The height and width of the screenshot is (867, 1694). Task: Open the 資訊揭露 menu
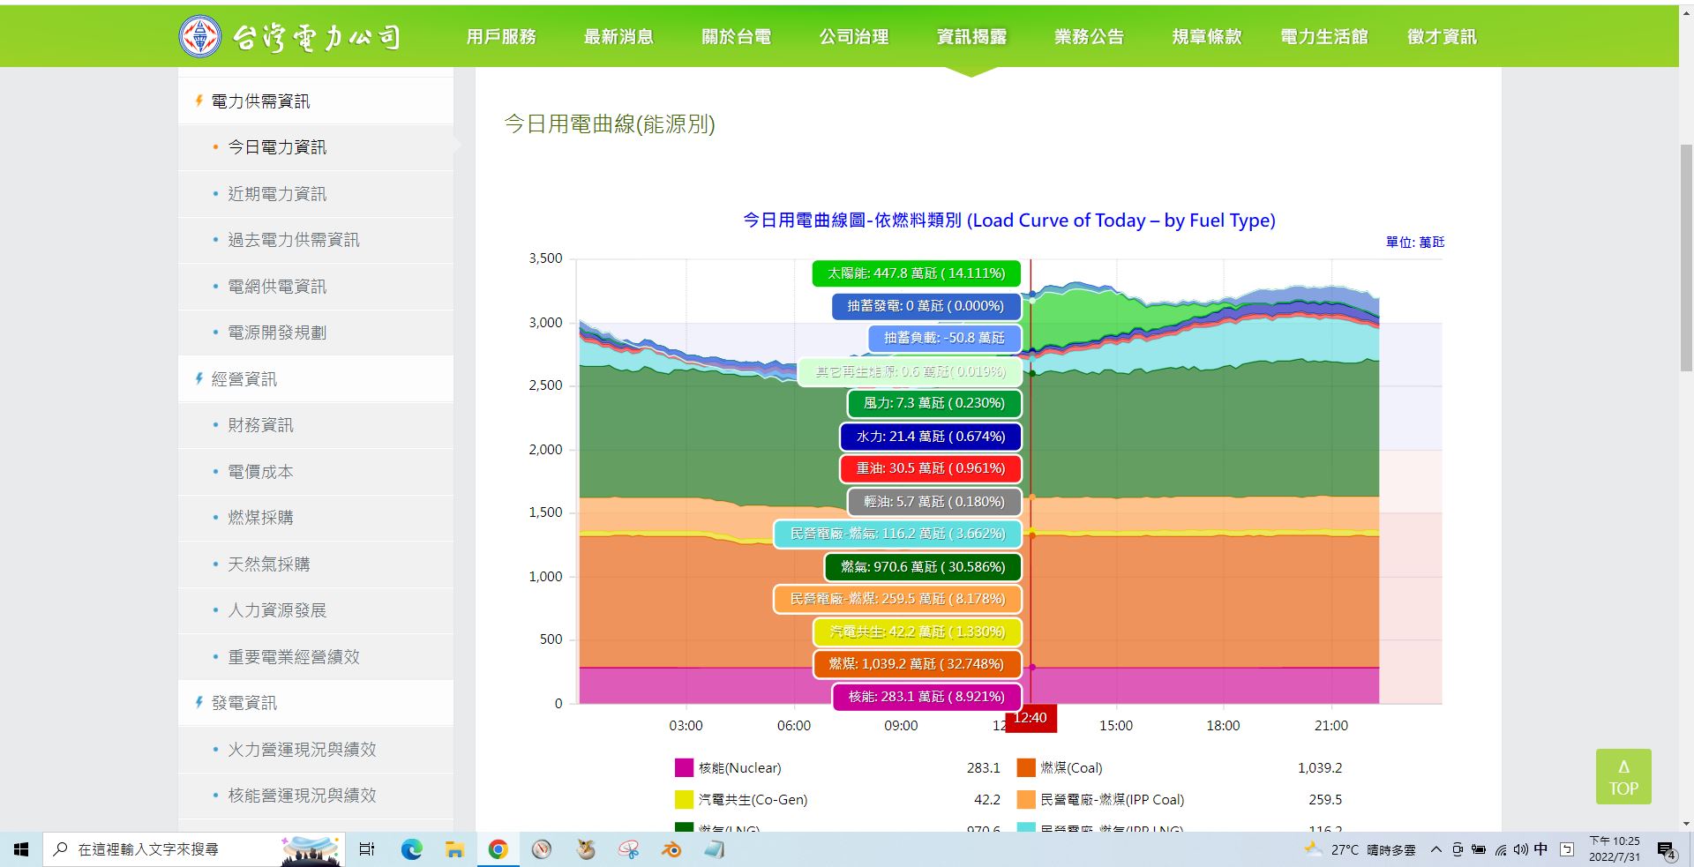(971, 36)
